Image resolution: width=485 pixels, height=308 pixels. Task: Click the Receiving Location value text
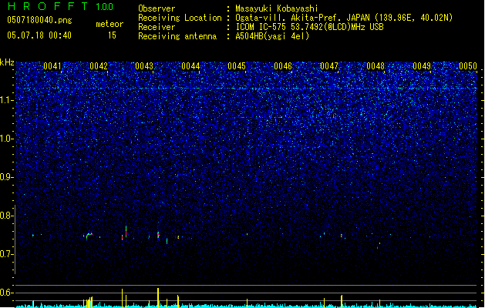click(344, 18)
